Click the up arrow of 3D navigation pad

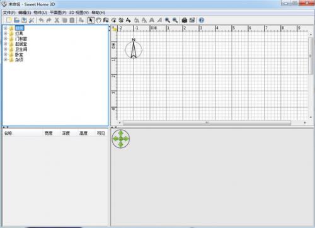(120, 133)
